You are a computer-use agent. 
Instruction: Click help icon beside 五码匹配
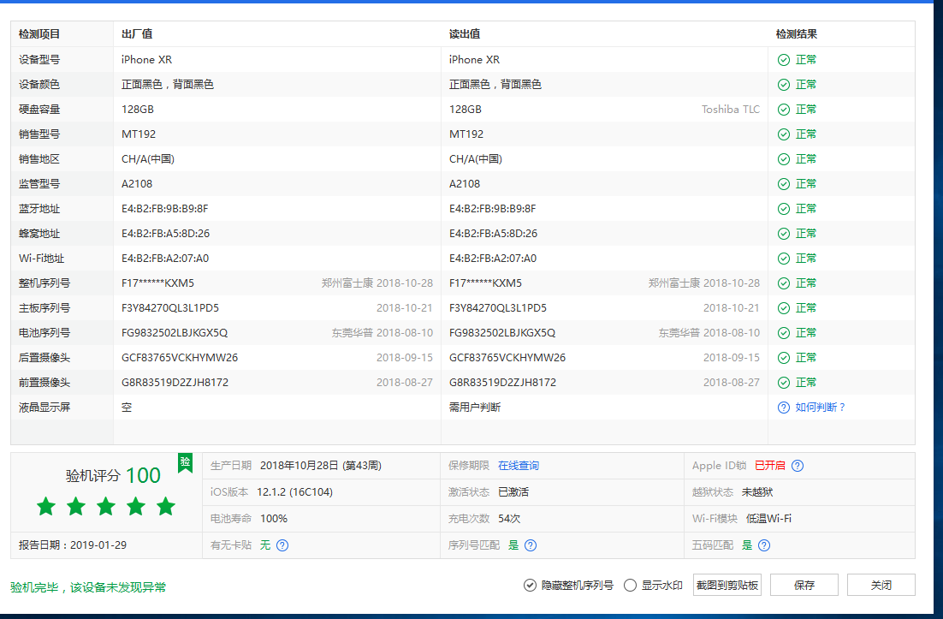(x=764, y=545)
